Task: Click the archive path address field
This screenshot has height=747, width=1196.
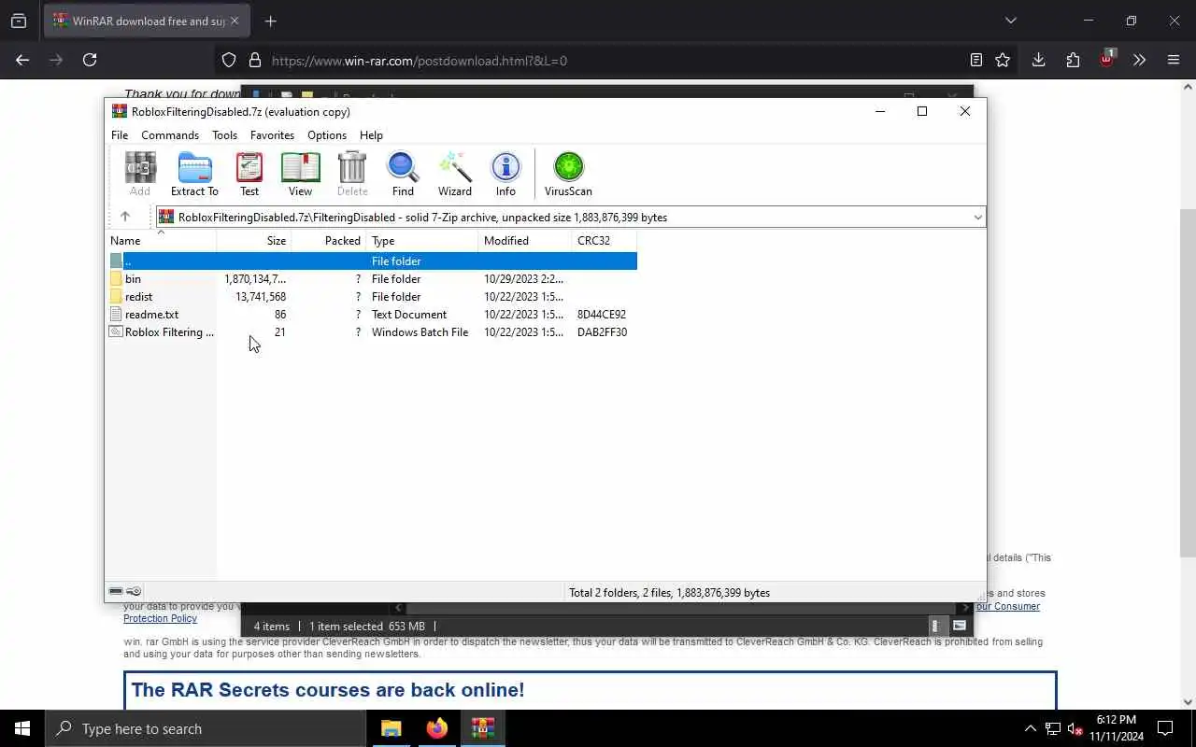Action: [x=570, y=218]
